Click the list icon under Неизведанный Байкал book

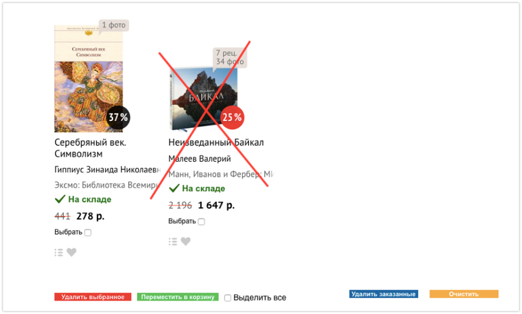click(173, 242)
